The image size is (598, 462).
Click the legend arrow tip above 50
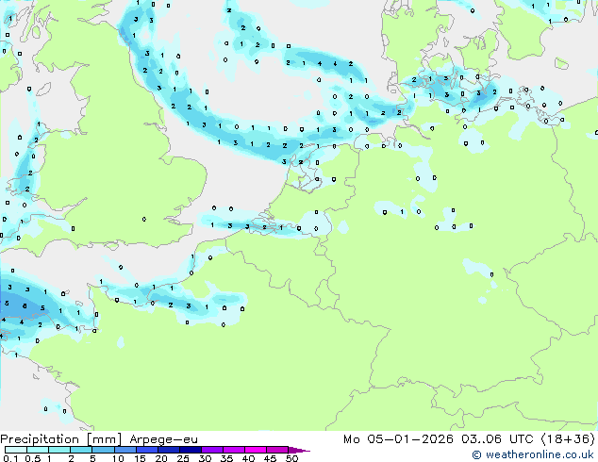click(x=299, y=450)
